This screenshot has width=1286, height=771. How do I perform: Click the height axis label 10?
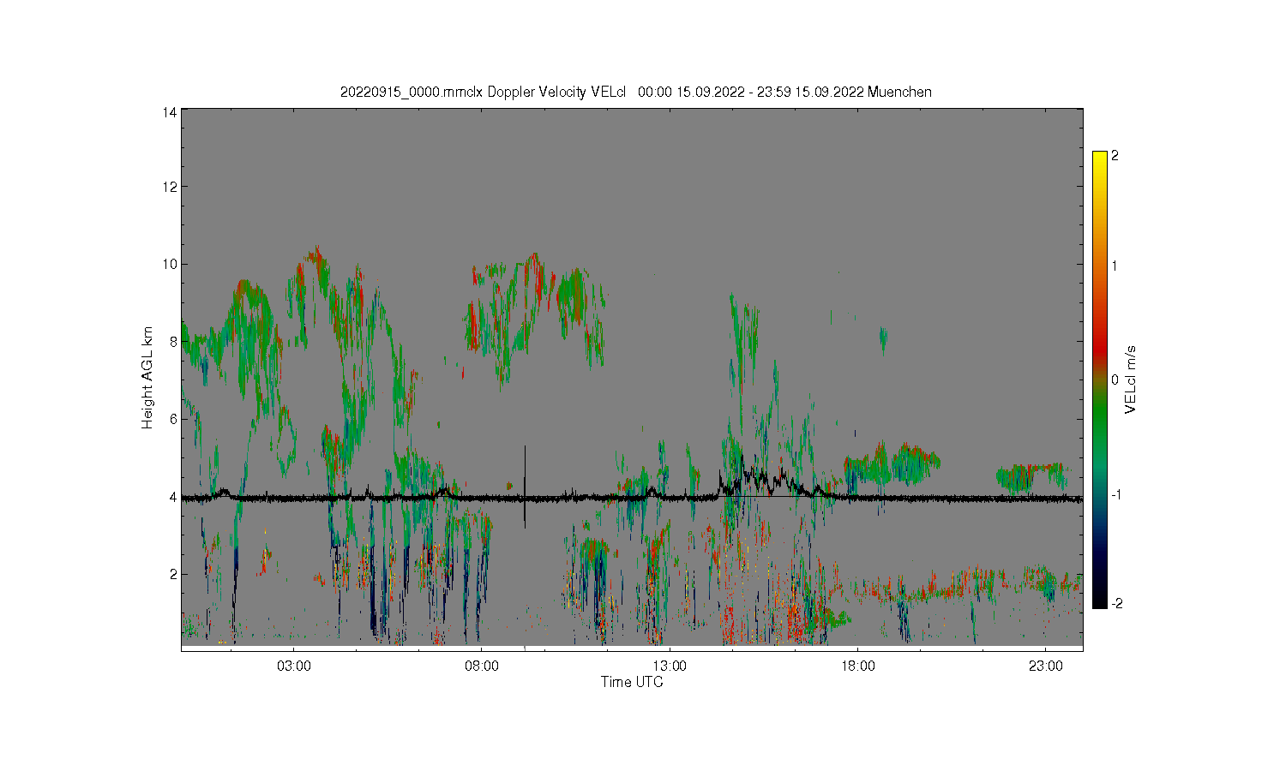170,264
